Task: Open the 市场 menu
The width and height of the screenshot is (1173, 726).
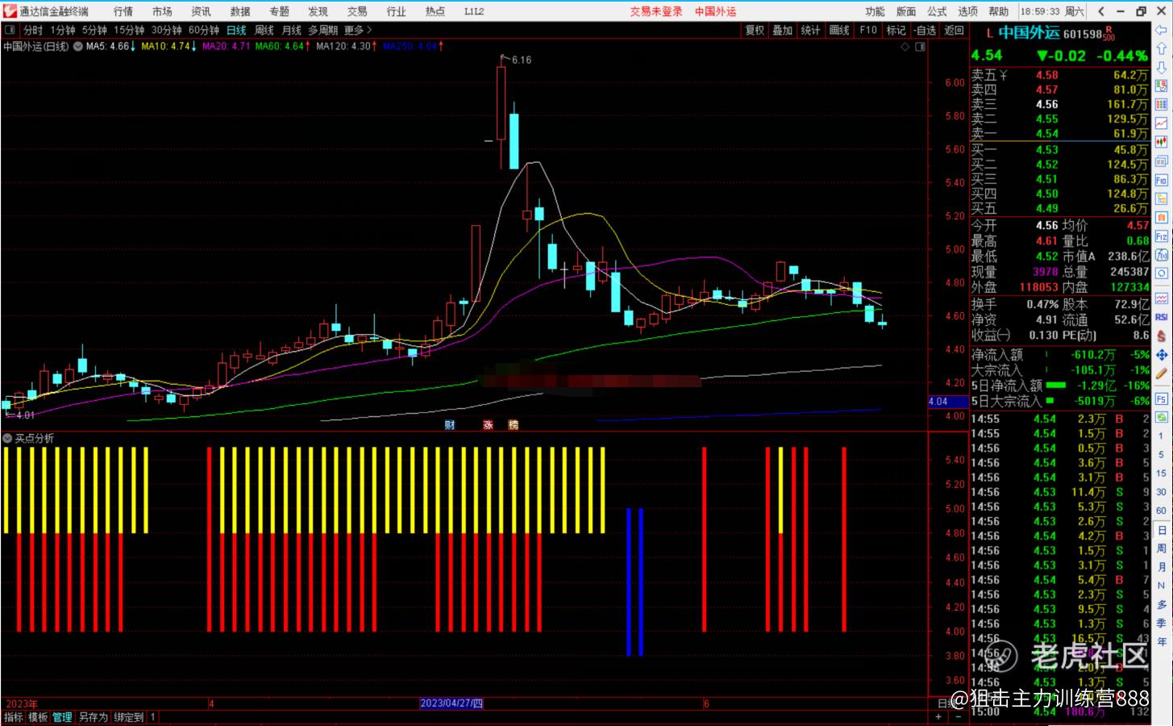Action: point(162,11)
